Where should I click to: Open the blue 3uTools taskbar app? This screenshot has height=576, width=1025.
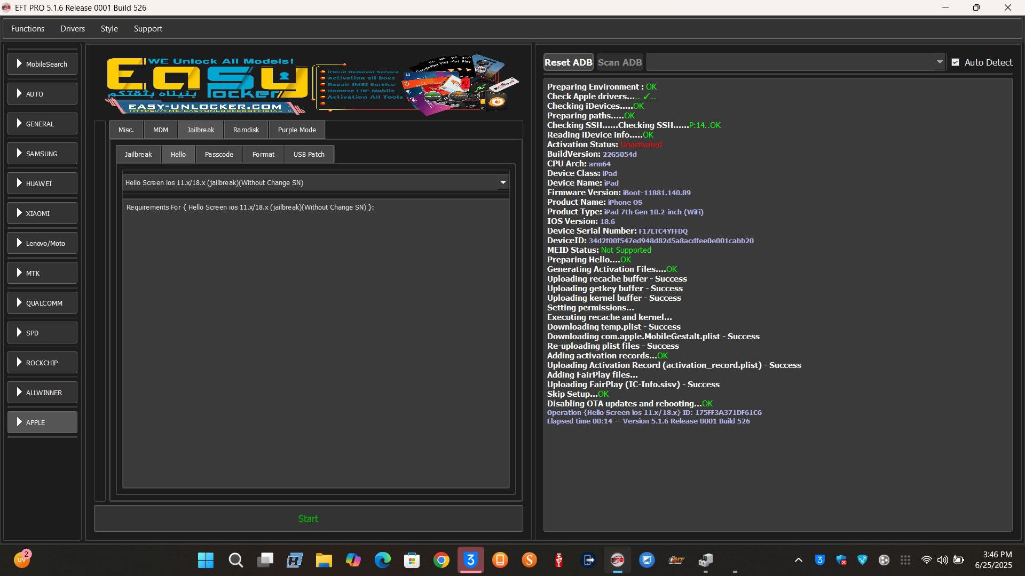[470, 560]
